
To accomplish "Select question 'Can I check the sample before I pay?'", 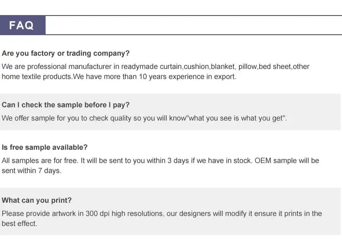I will click(x=66, y=105).
